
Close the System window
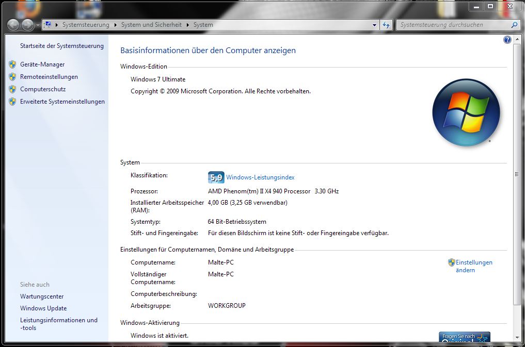click(510, 6)
